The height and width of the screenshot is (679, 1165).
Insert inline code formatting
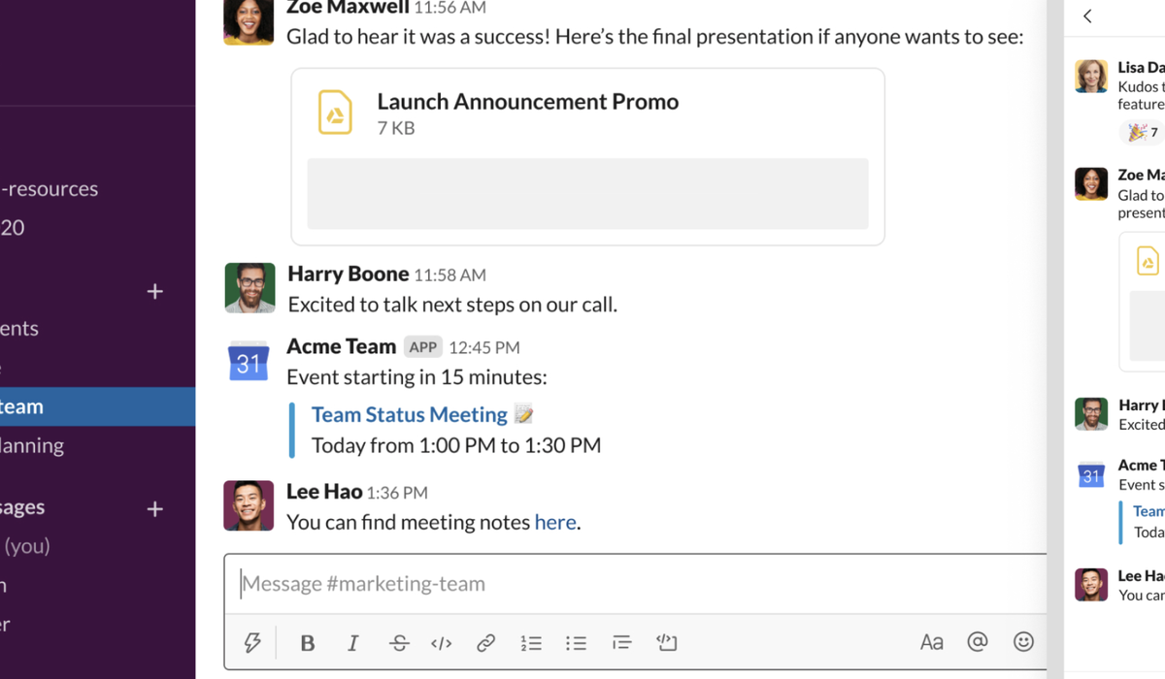pos(442,642)
